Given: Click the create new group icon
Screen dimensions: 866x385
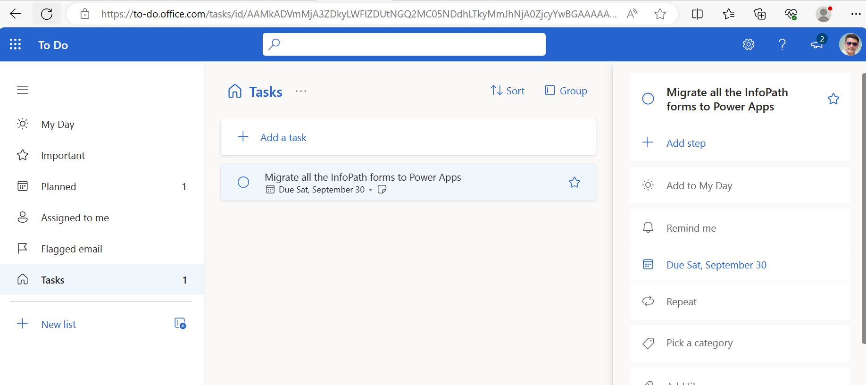Looking at the screenshot, I should [x=180, y=324].
